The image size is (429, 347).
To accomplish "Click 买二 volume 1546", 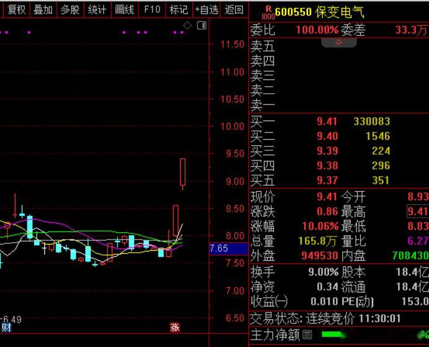I will (378, 137).
